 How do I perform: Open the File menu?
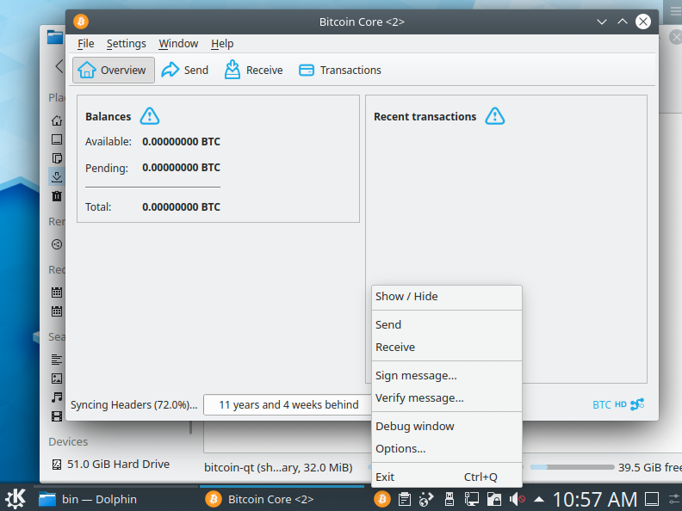pos(86,44)
